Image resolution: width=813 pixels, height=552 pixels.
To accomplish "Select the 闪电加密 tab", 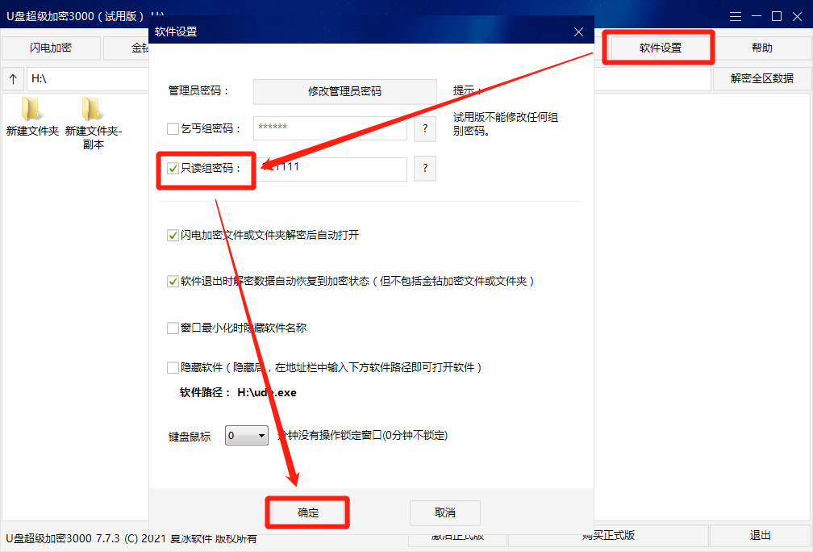I will pyautogui.click(x=50, y=48).
